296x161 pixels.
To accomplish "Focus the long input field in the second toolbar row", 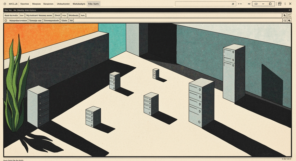I will (178, 21).
